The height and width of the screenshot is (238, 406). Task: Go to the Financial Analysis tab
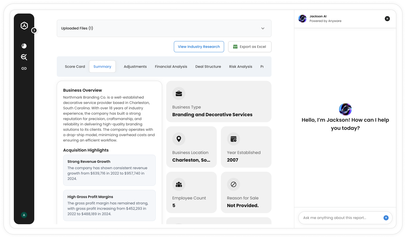pyautogui.click(x=171, y=67)
